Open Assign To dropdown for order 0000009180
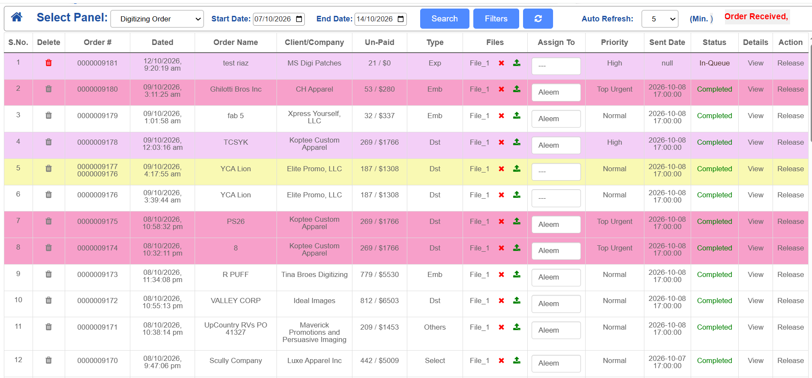 556,92
